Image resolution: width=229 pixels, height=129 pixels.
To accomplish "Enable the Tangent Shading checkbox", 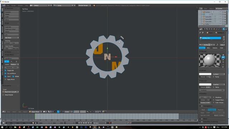I will click(x=214, y=100).
